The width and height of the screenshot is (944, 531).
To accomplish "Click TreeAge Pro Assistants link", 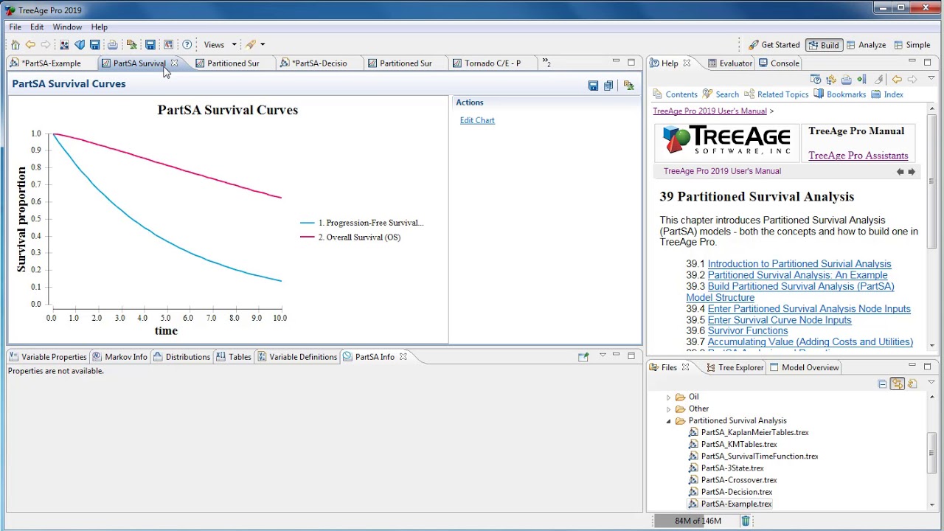I will (858, 156).
